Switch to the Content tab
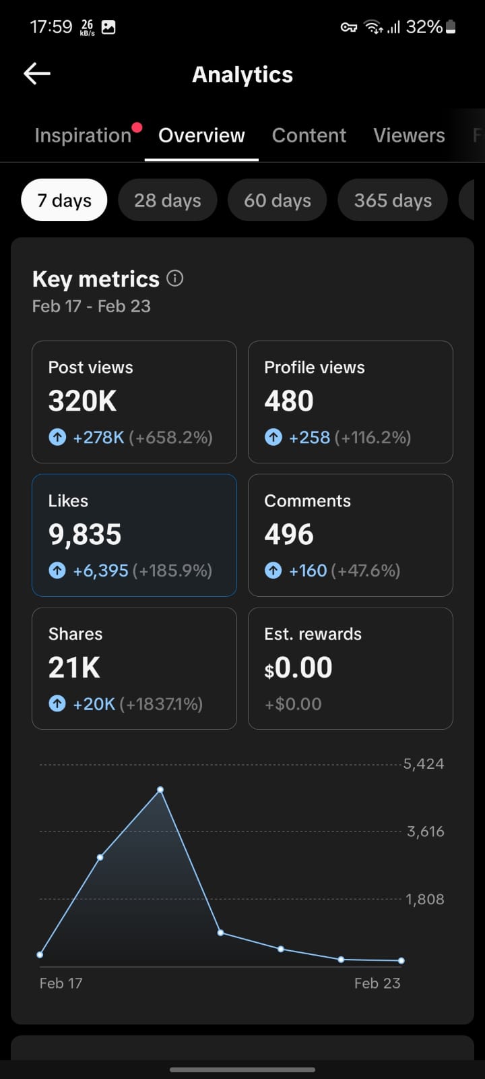This screenshot has height=1079, width=485. pyautogui.click(x=309, y=136)
